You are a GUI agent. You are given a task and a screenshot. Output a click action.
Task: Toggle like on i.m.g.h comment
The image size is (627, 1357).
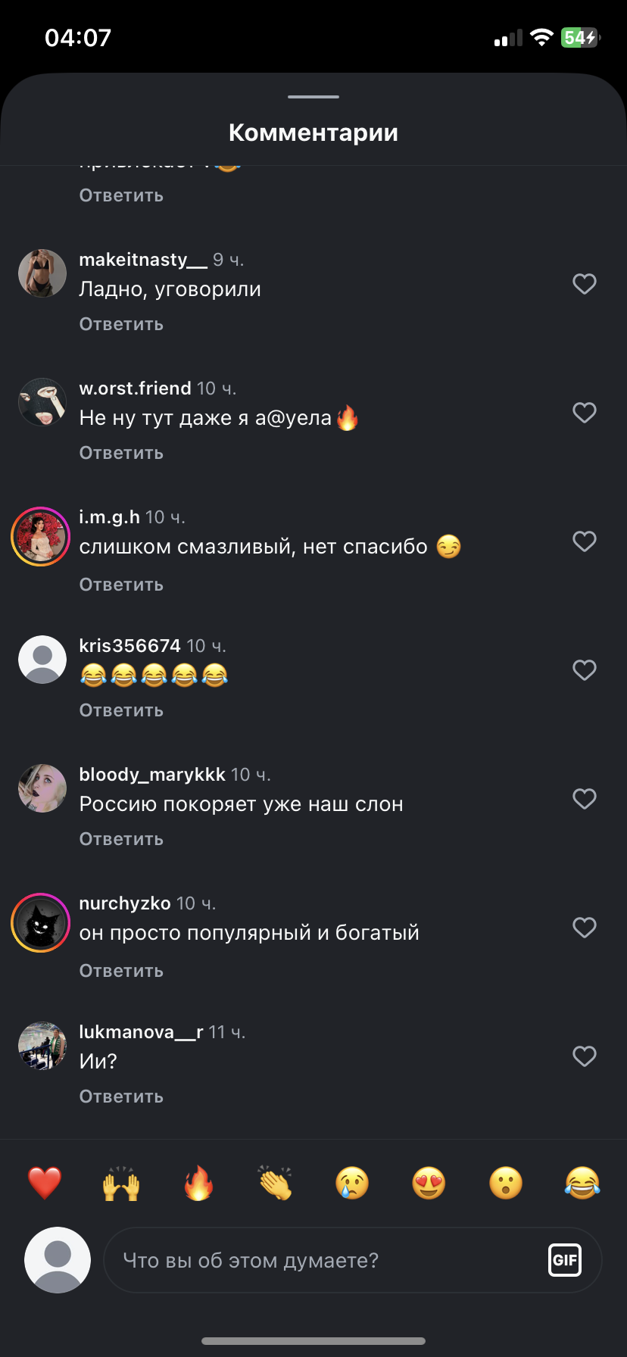[x=585, y=541]
